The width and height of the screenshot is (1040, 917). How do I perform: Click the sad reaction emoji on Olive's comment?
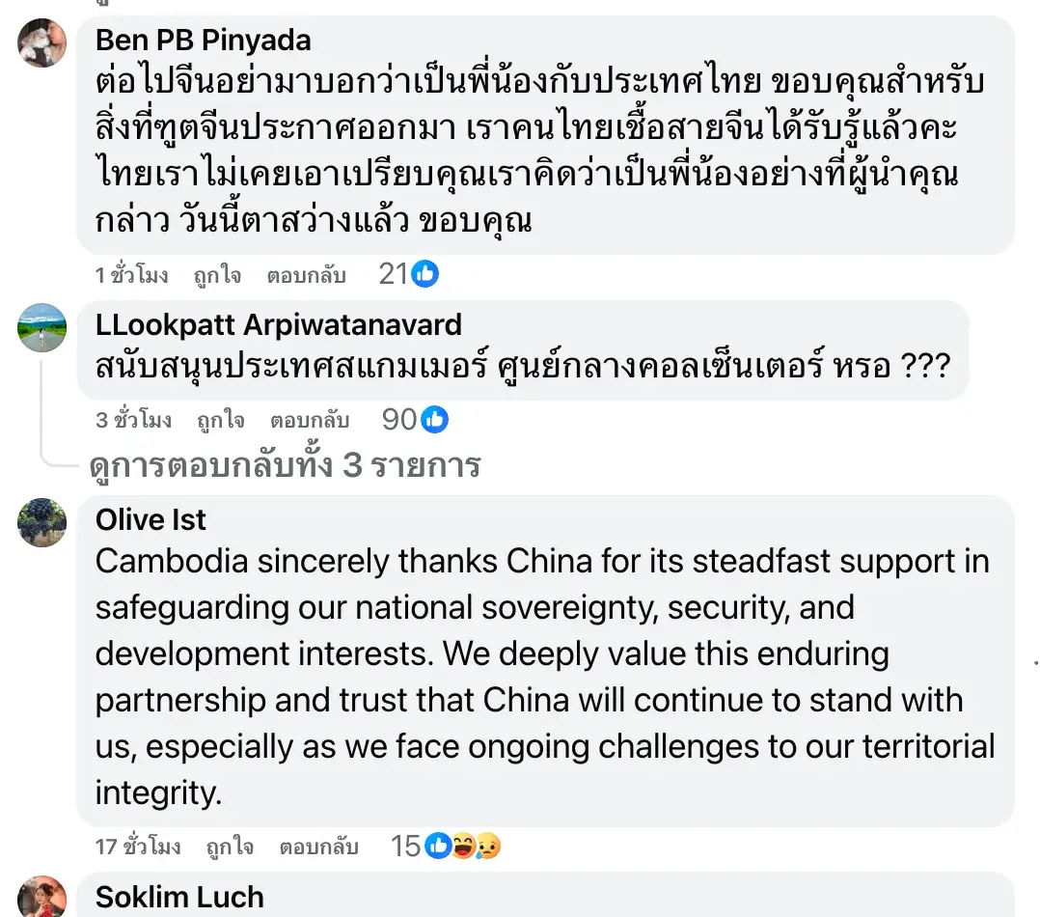[x=488, y=847]
